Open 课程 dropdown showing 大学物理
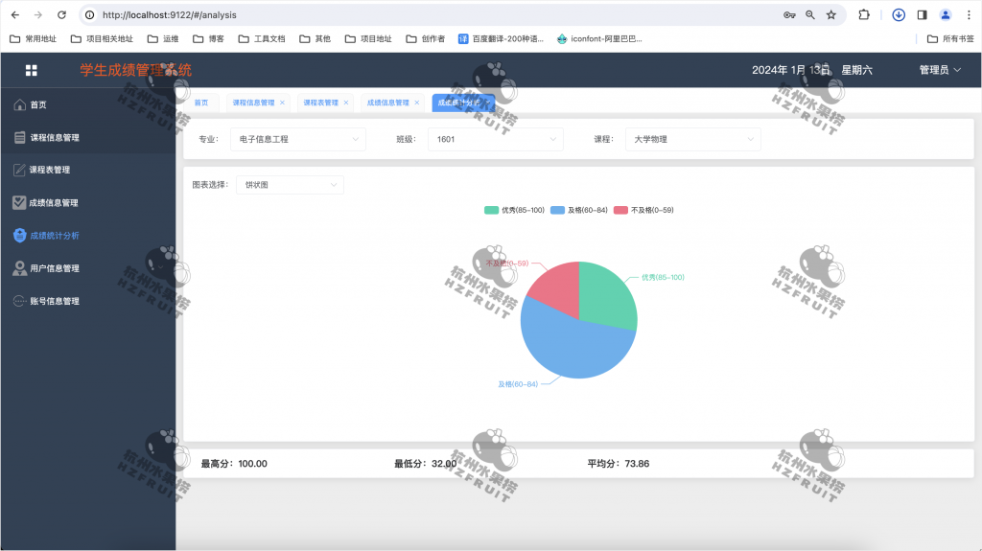This screenshot has width=982, height=551. click(693, 139)
